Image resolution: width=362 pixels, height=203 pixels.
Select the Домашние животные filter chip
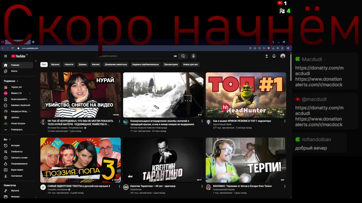116,65
